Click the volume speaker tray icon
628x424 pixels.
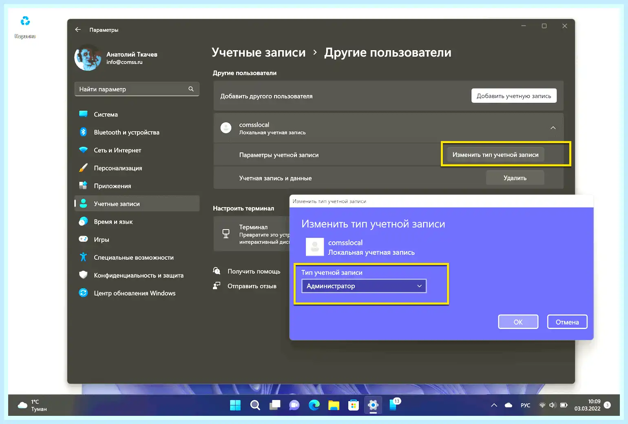click(553, 405)
